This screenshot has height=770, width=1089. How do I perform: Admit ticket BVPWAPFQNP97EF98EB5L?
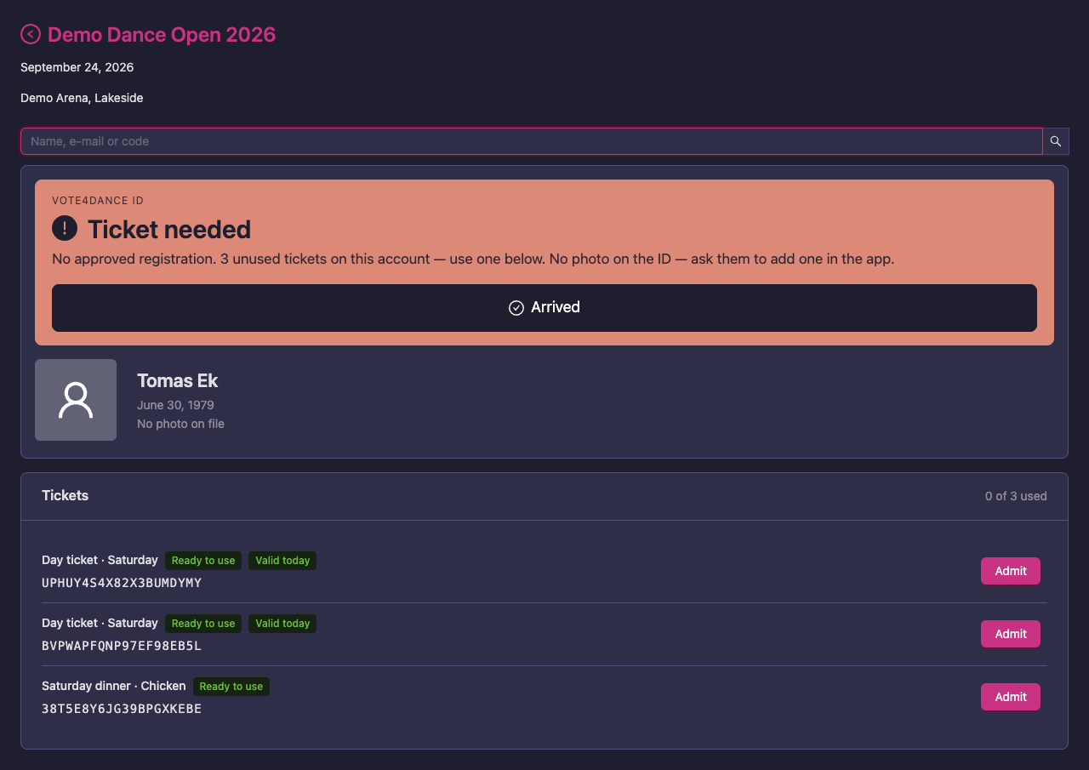click(x=1011, y=634)
